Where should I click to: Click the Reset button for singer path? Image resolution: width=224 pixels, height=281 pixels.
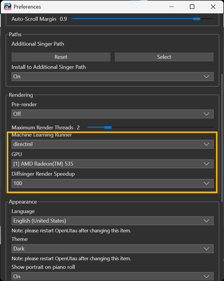tap(61, 57)
